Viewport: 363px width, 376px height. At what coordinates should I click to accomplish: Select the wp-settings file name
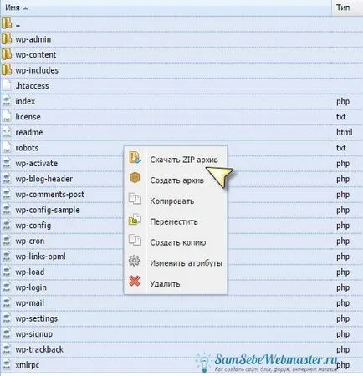(37, 318)
